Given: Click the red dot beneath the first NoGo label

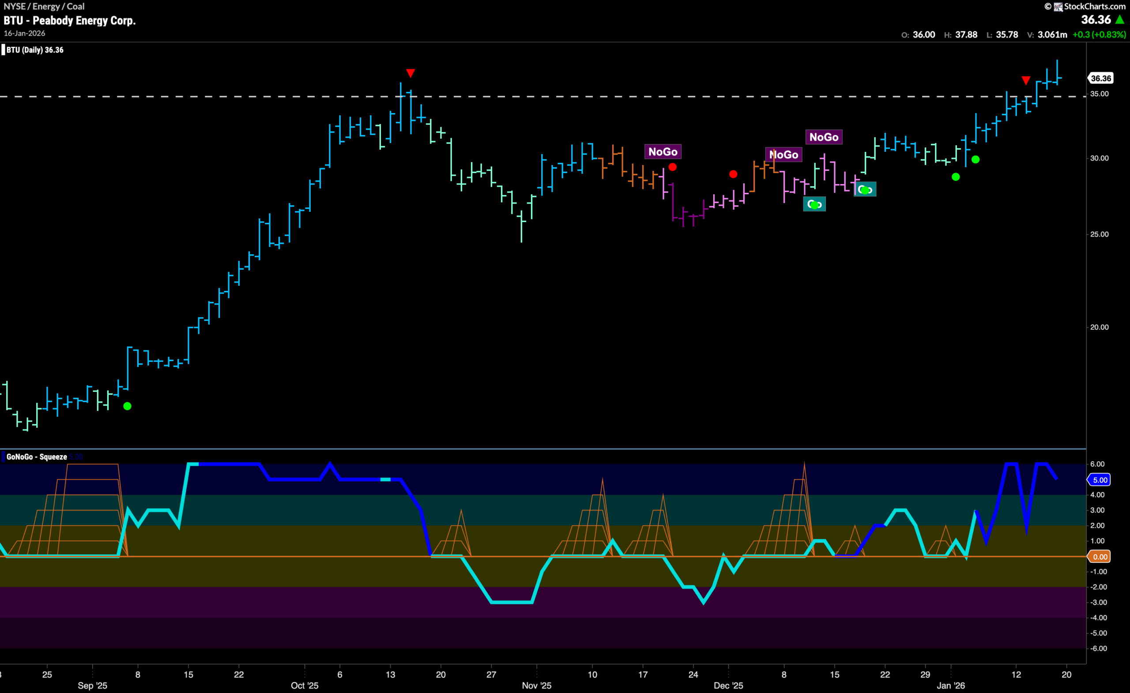Looking at the screenshot, I should click(x=672, y=167).
